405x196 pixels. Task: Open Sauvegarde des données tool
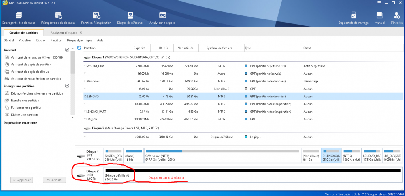(18, 18)
